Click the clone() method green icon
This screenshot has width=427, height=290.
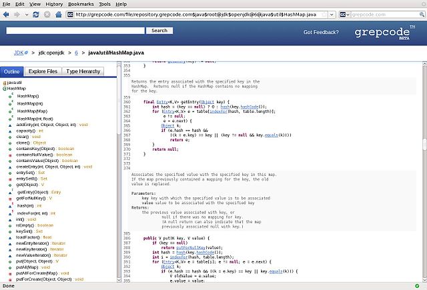(11, 142)
